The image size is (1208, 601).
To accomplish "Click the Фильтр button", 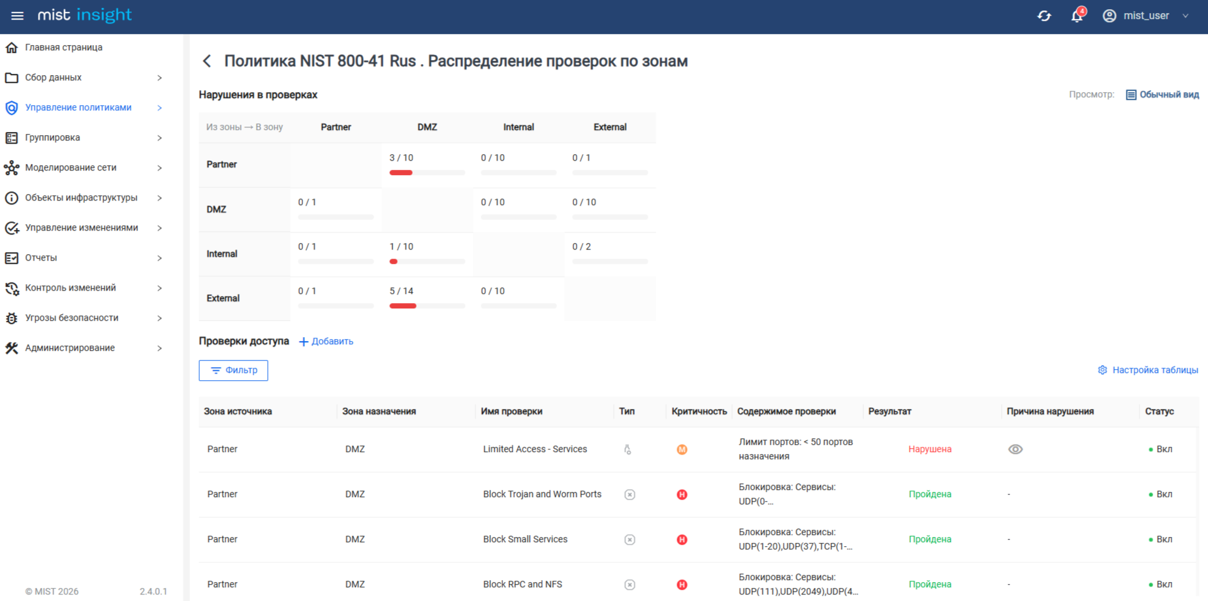I will [x=233, y=370].
